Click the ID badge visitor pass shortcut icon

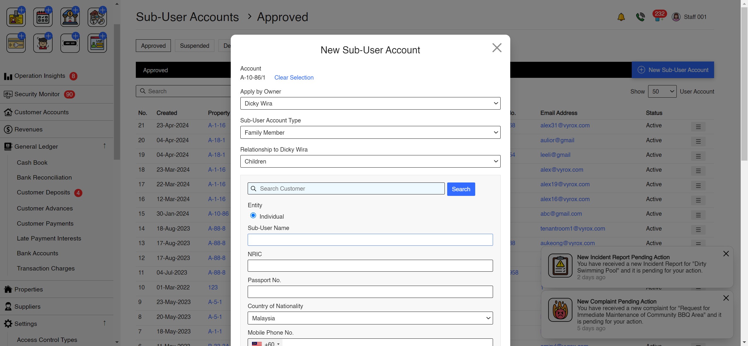click(x=16, y=18)
